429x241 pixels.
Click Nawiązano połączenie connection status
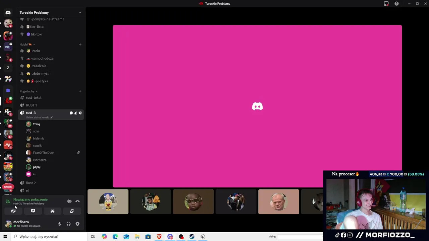[30, 199]
